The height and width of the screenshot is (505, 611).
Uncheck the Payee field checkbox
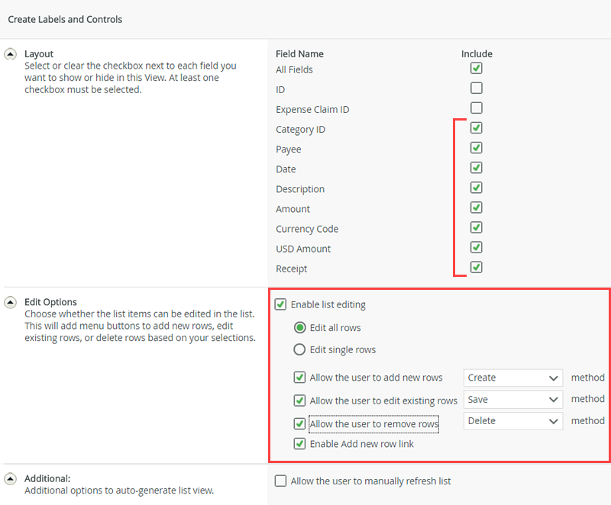(477, 148)
